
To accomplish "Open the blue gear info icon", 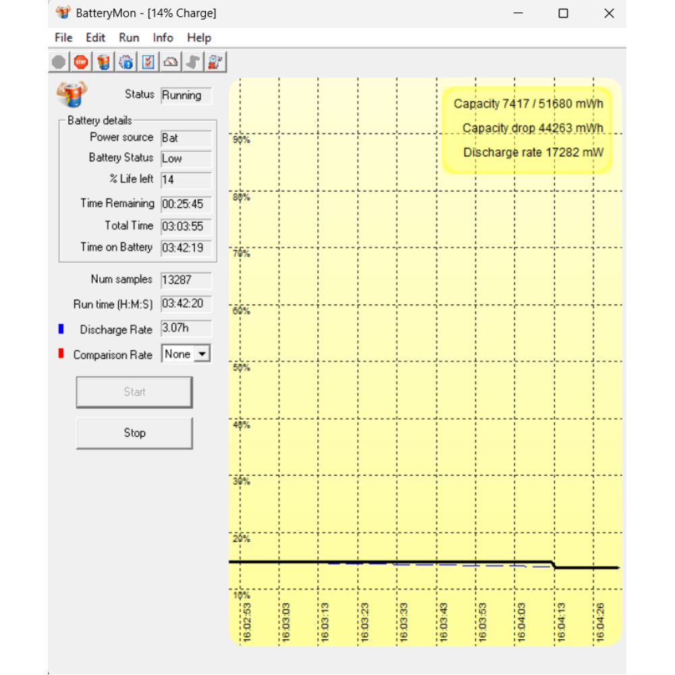I will [126, 63].
